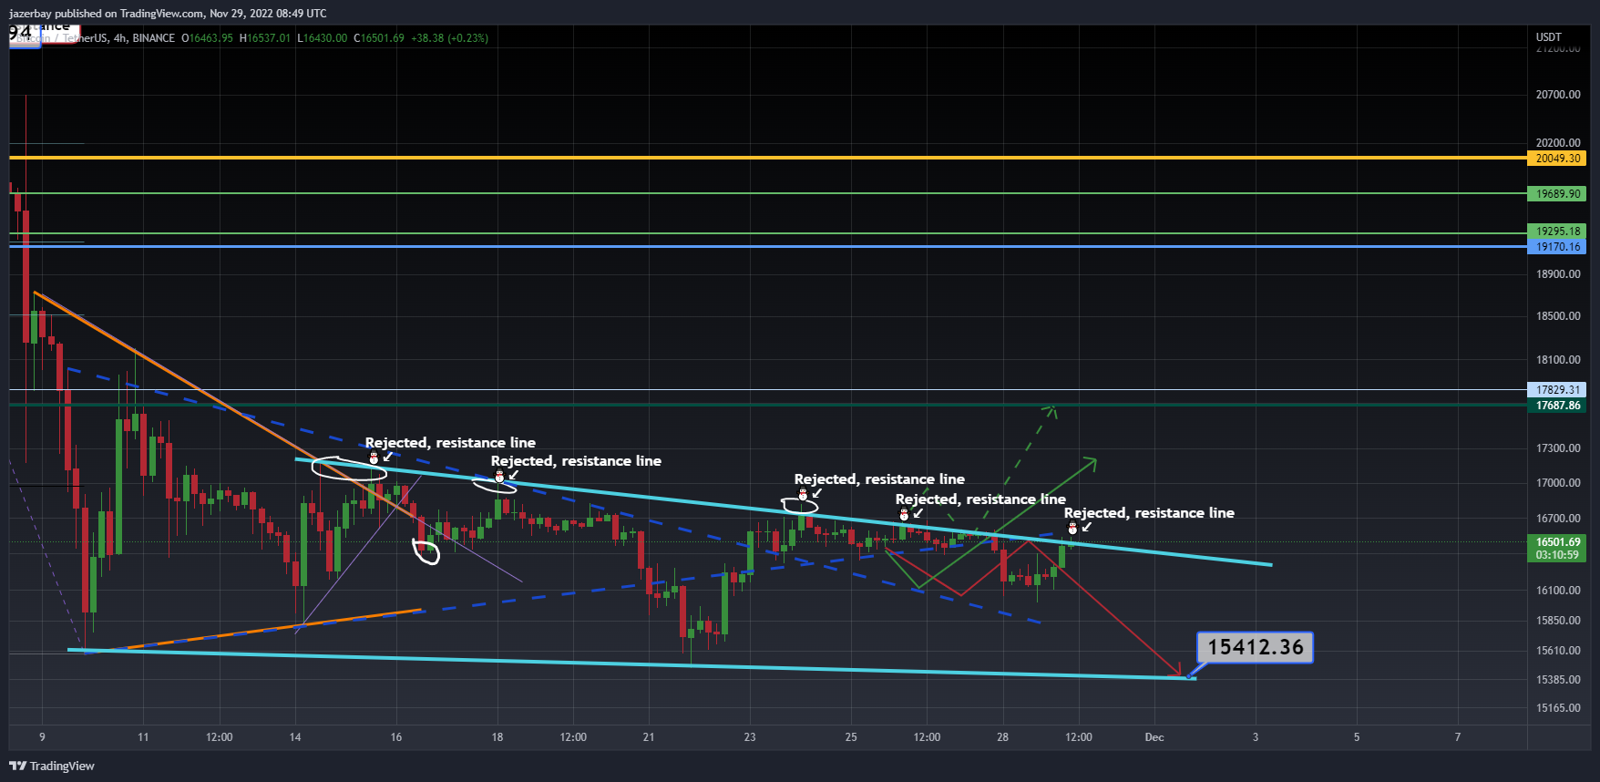Click the green 19689.90 price label
1600x782 pixels.
1557,194
